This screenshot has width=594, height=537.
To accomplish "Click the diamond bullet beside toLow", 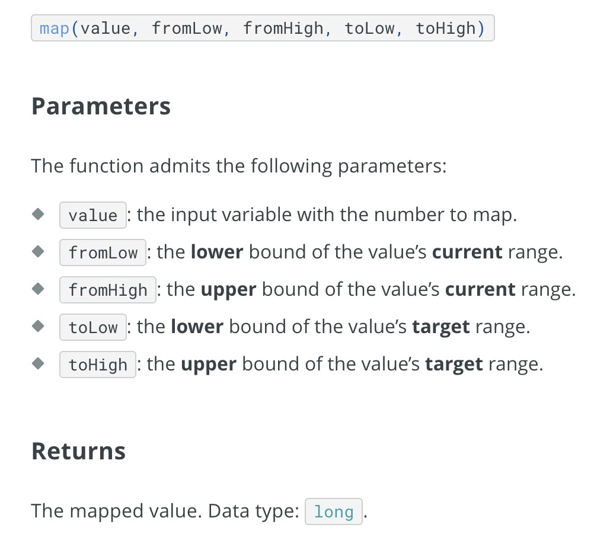I will (x=38, y=325).
